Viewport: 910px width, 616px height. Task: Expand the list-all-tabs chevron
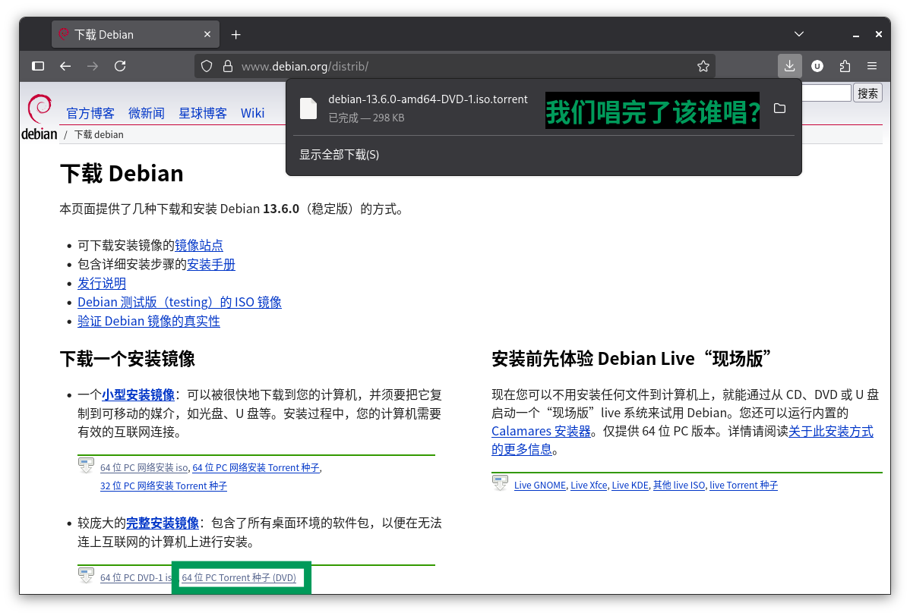(798, 34)
